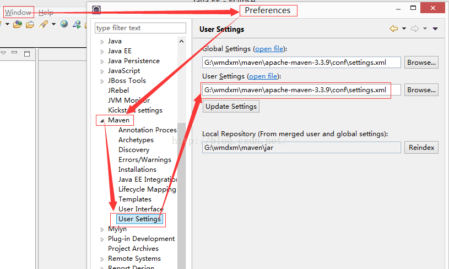Screen dimensions: 449x269
Task: Select Project Archives in the tree
Action: click(x=133, y=249)
